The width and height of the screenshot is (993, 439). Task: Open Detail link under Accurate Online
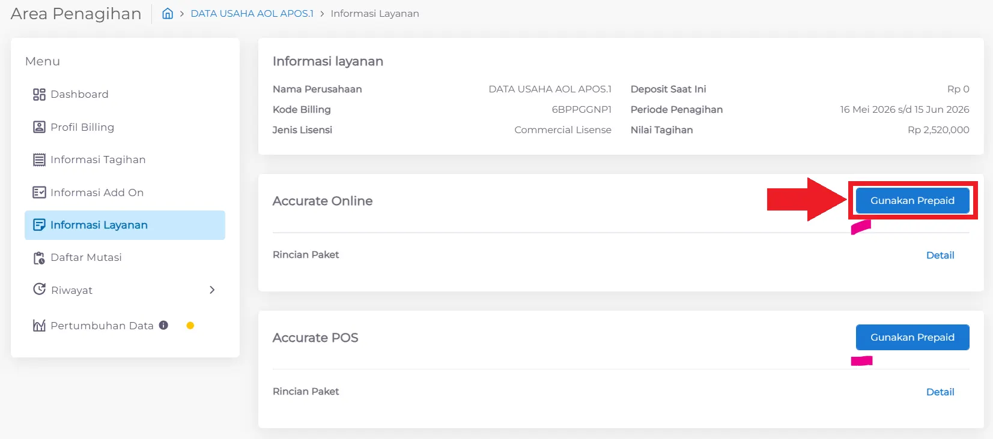point(940,255)
